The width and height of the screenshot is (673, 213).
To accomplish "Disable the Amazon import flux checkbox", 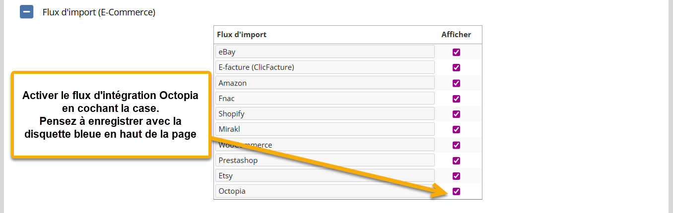I will pyautogui.click(x=456, y=83).
